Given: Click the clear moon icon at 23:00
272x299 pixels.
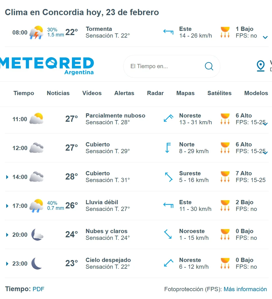Looking at the screenshot, I should [37, 264].
